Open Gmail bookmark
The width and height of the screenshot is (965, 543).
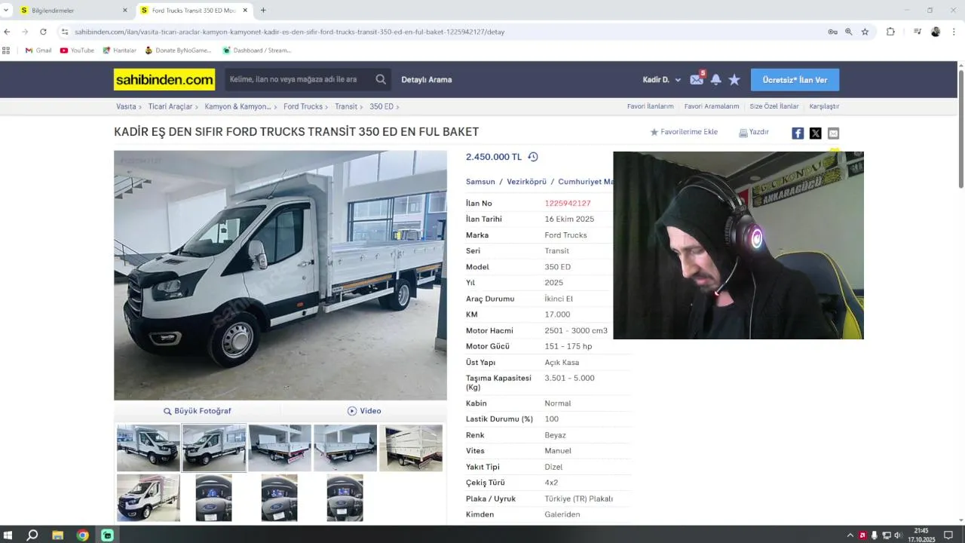38,51
